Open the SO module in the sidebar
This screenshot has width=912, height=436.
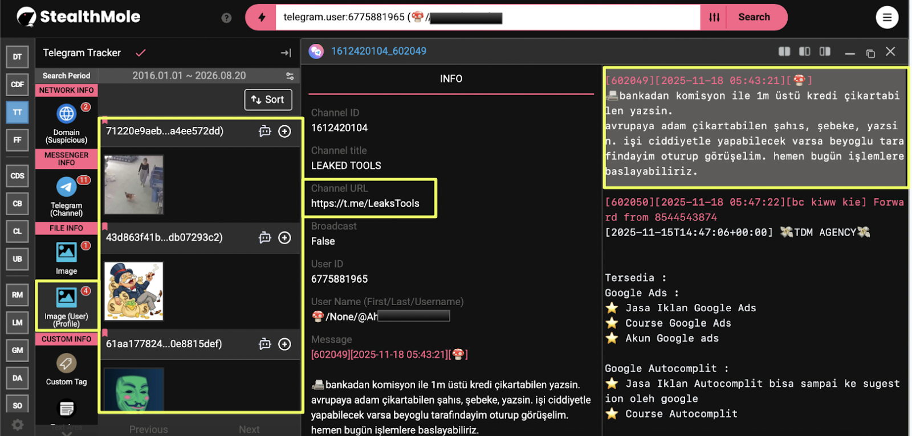coord(18,405)
